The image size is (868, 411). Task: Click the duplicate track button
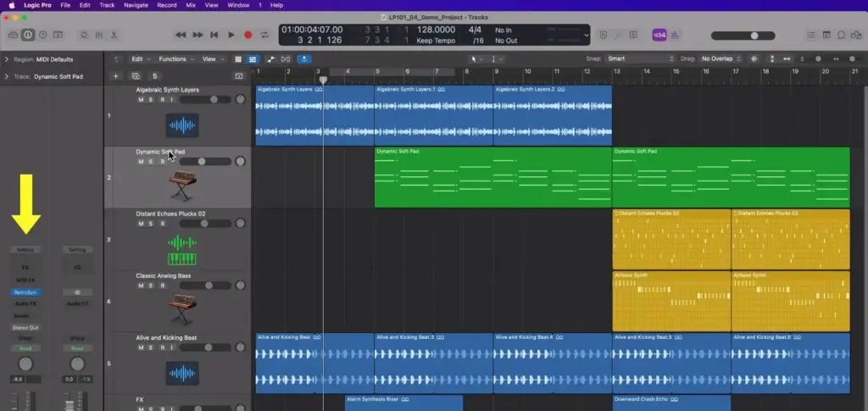pyautogui.click(x=136, y=76)
